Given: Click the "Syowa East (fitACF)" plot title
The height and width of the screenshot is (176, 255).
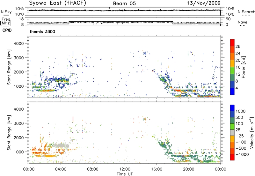Looking at the screenshot, I should 57,3.
